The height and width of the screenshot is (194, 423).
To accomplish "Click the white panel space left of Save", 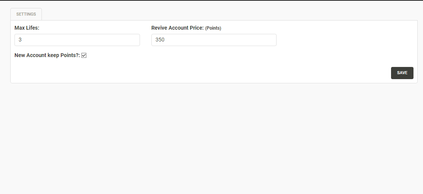I will point(228,72).
